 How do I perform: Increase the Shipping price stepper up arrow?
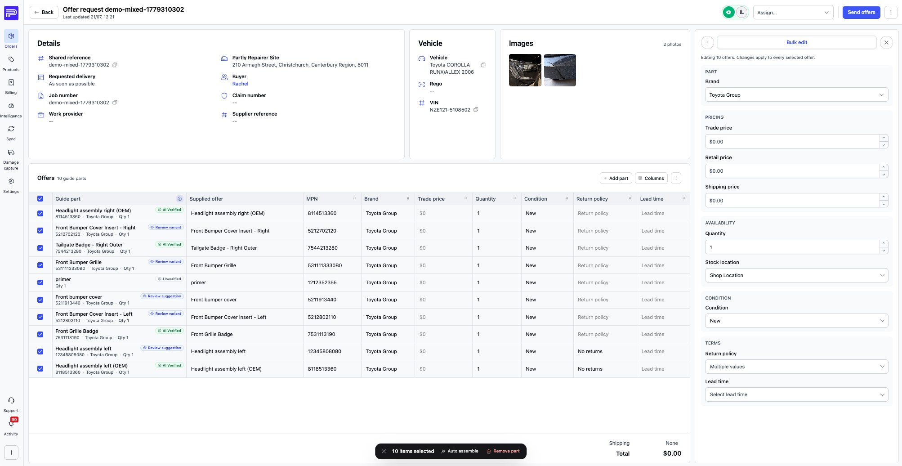(x=884, y=197)
